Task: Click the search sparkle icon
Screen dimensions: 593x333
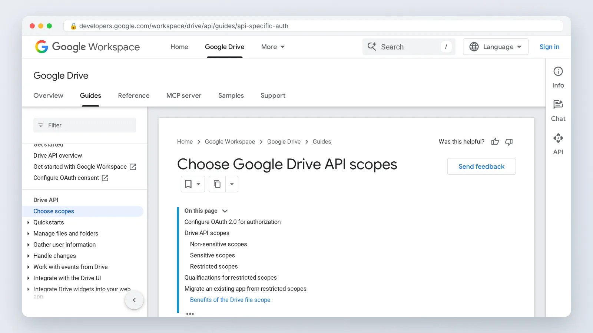Action: click(372, 46)
